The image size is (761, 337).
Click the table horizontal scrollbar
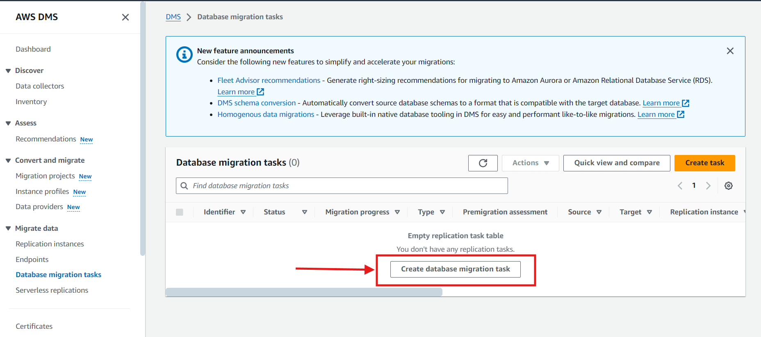tap(304, 292)
